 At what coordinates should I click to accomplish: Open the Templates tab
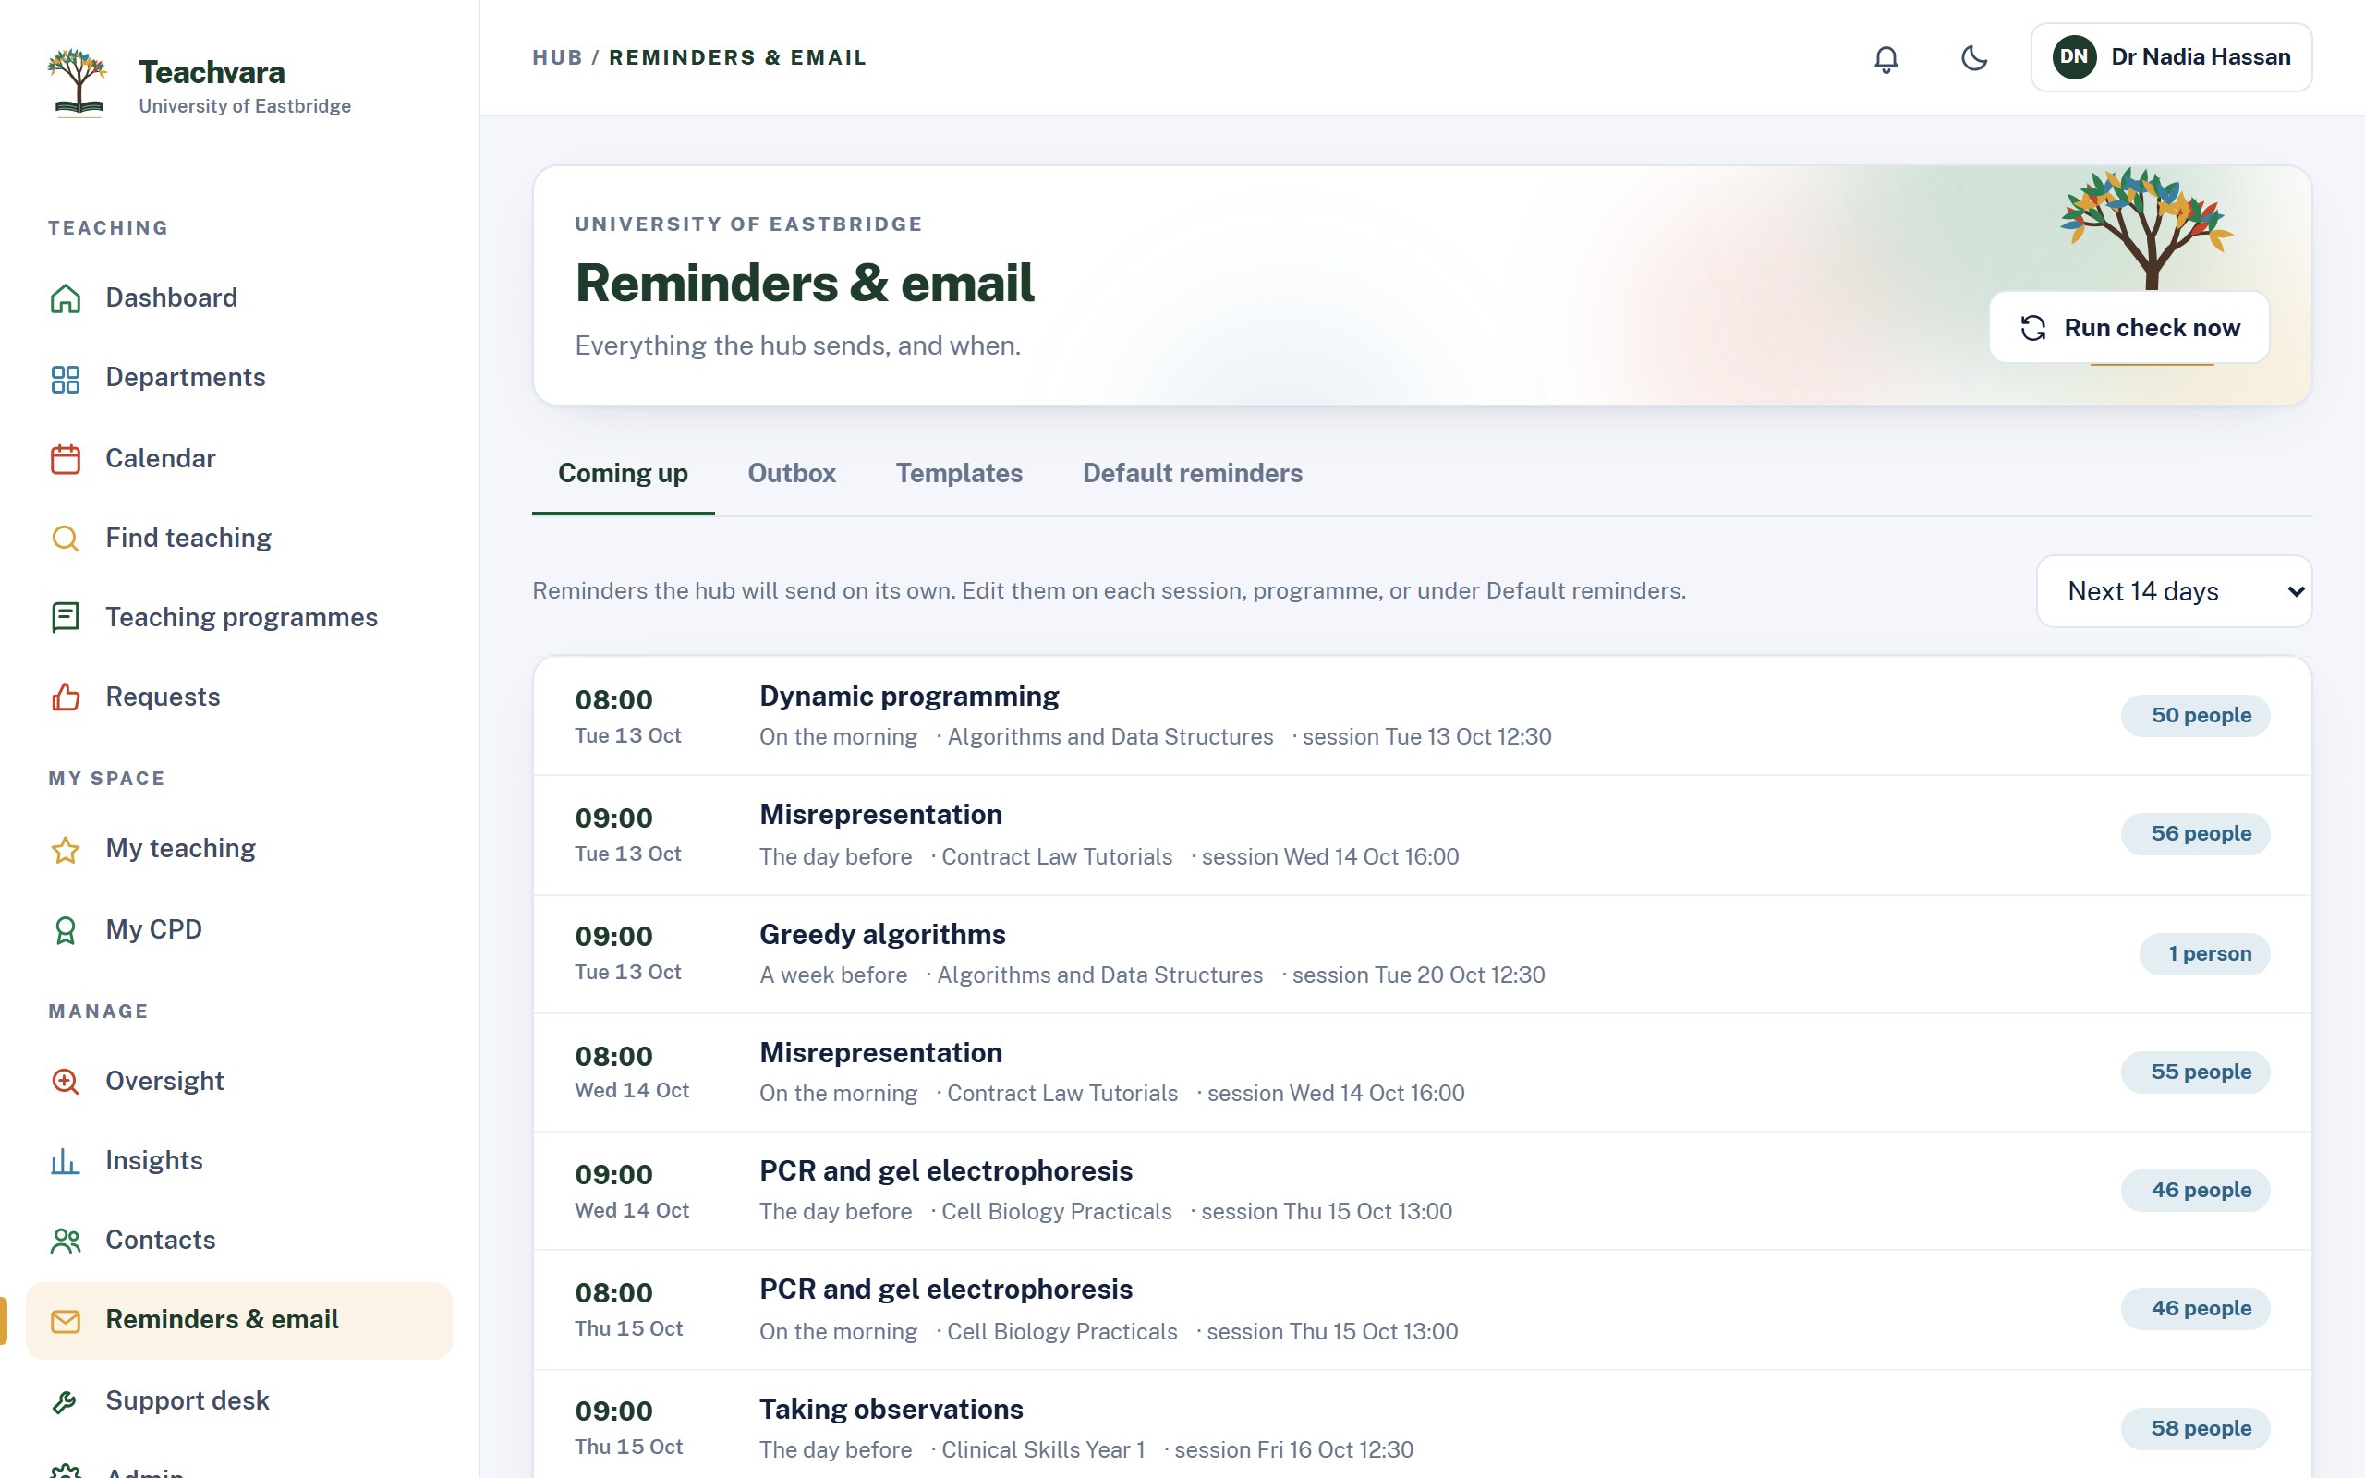959,473
